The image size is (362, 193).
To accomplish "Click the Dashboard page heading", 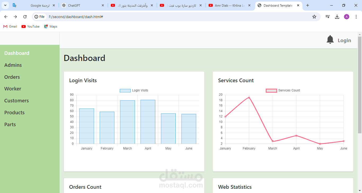I will click(x=85, y=58).
